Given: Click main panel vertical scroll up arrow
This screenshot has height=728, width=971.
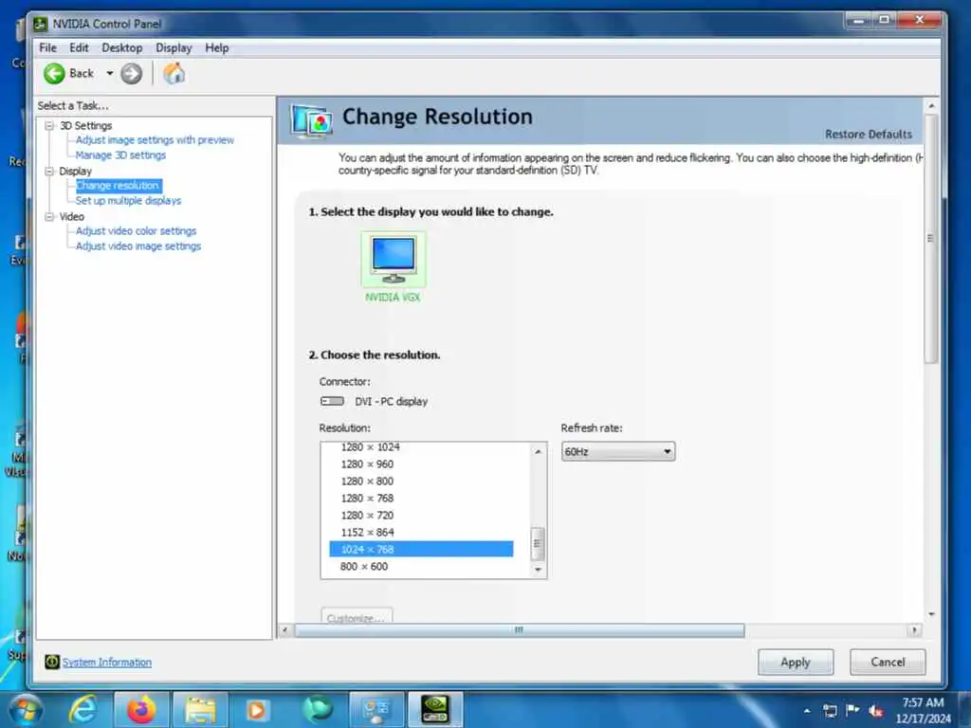Looking at the screenshot, I should [931, 106].
